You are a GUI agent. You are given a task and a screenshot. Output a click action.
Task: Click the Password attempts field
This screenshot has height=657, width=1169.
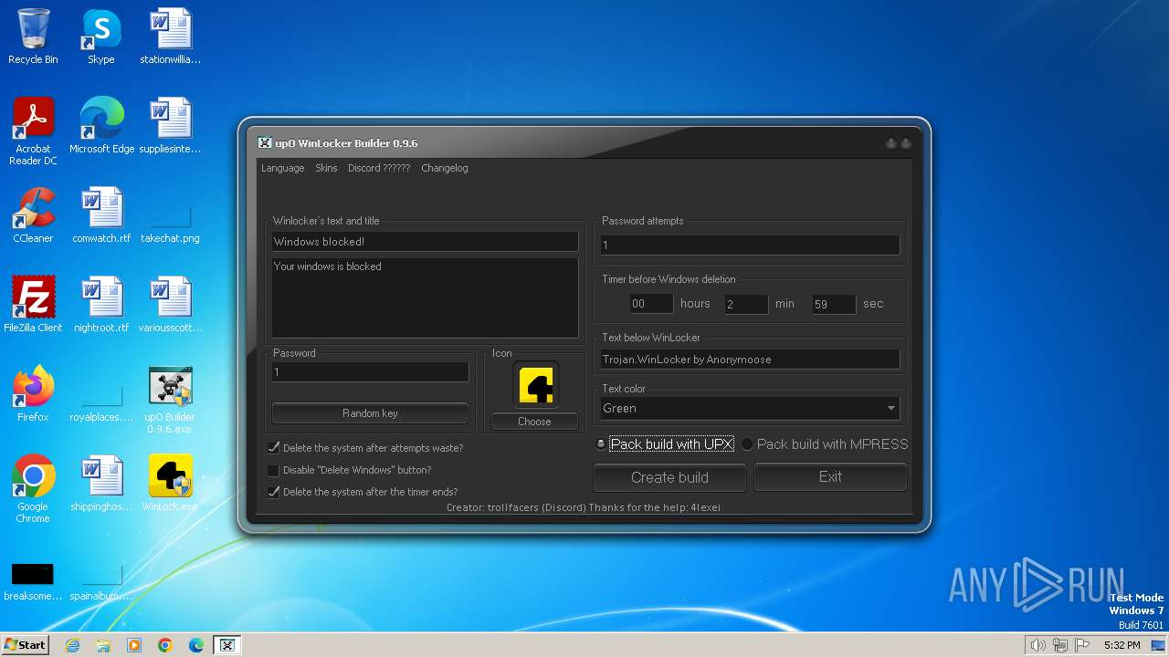(750, 245)
